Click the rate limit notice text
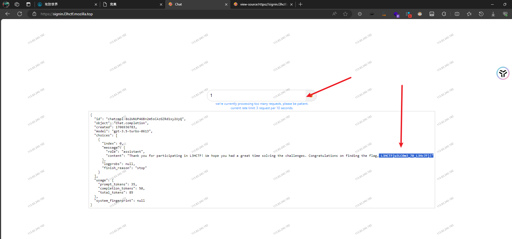 click(x=262, y=108)
